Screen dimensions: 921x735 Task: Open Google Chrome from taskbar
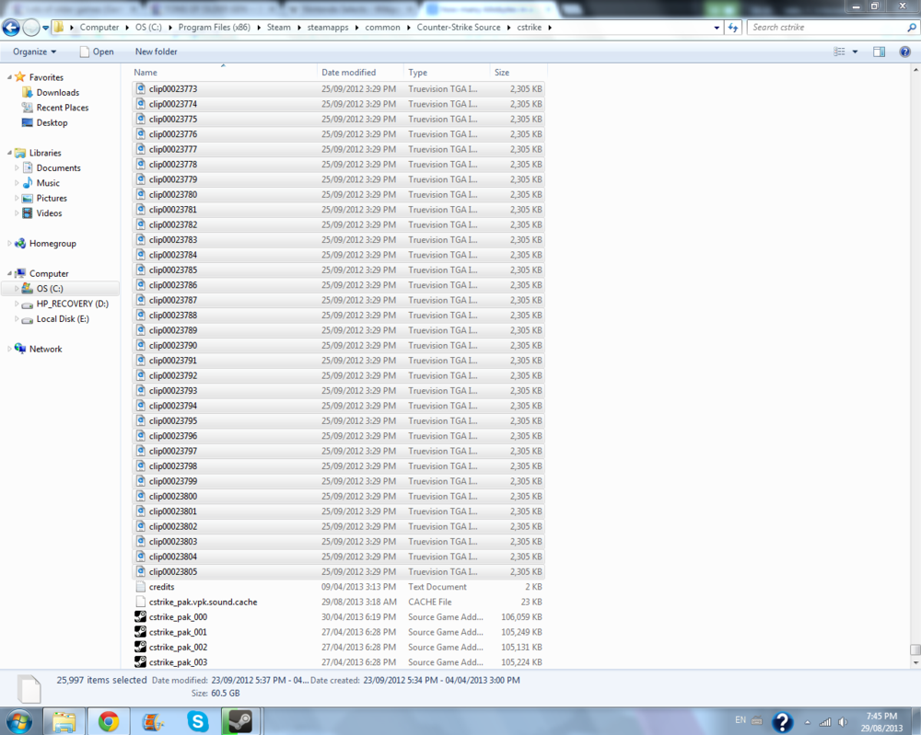108,721
